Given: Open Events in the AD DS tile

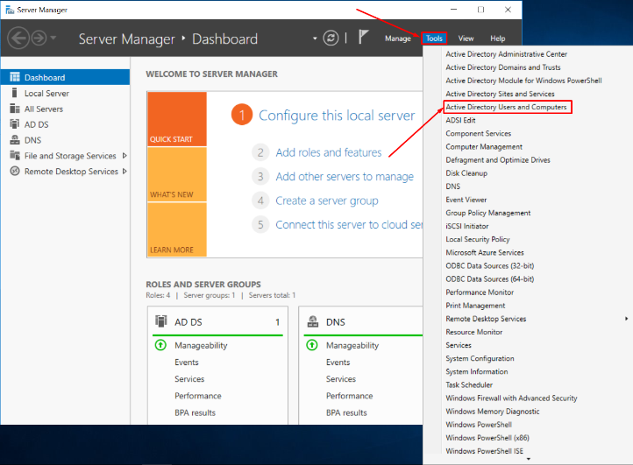Looking at the screenshot, I should pos(187,363).
